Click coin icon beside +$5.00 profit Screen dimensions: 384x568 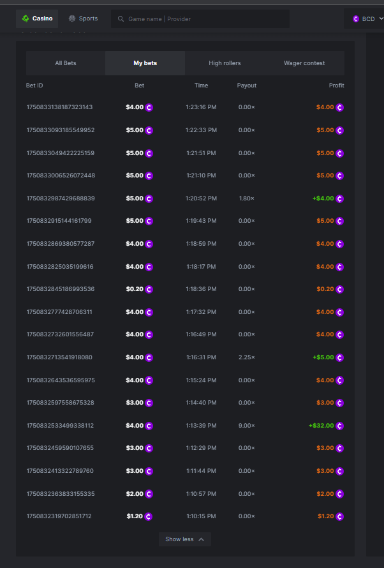coord(340,357)
